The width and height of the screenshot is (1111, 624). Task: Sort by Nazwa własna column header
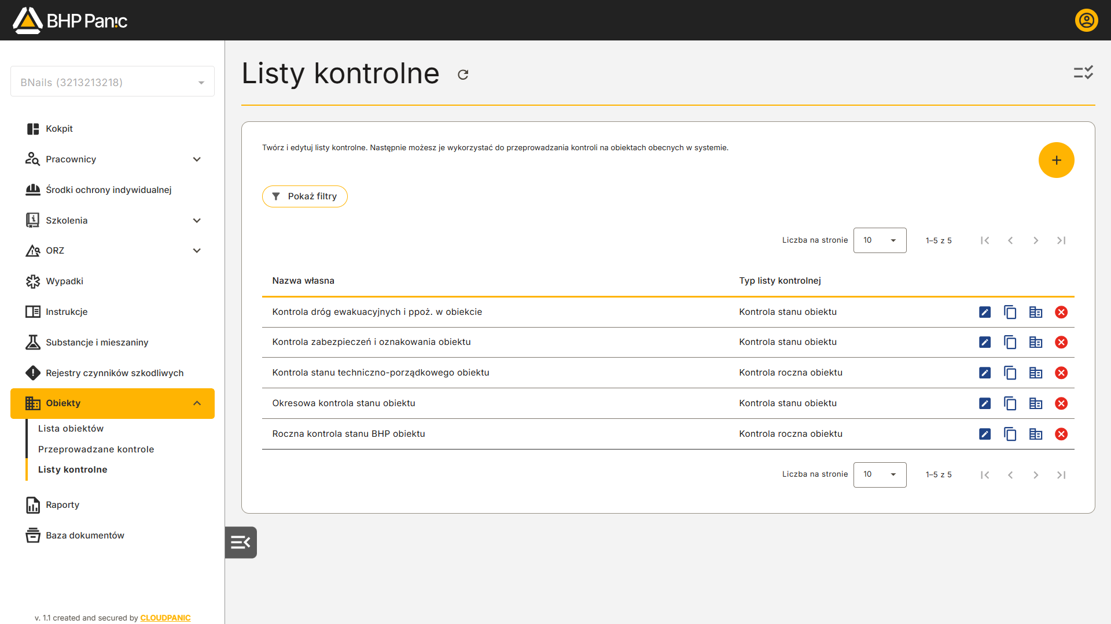pos(303,281)
